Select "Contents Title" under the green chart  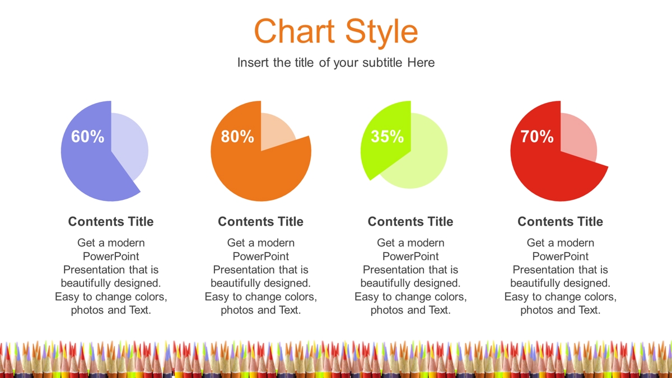[410, 222]
